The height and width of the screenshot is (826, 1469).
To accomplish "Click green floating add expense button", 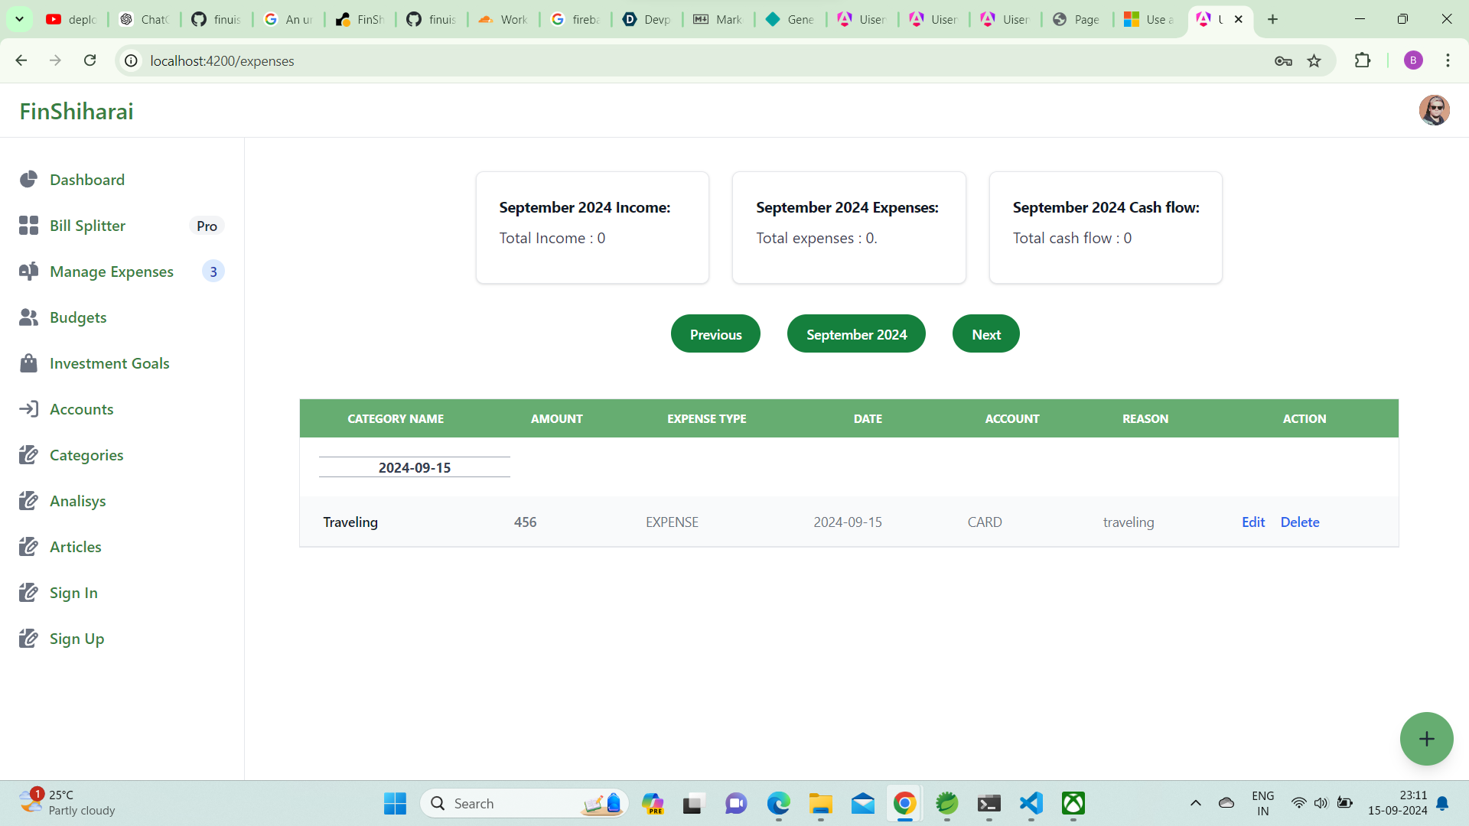I will pos(1426,739).
